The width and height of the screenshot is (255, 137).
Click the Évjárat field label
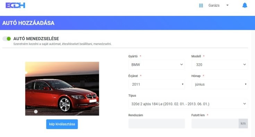click(133, 76)
